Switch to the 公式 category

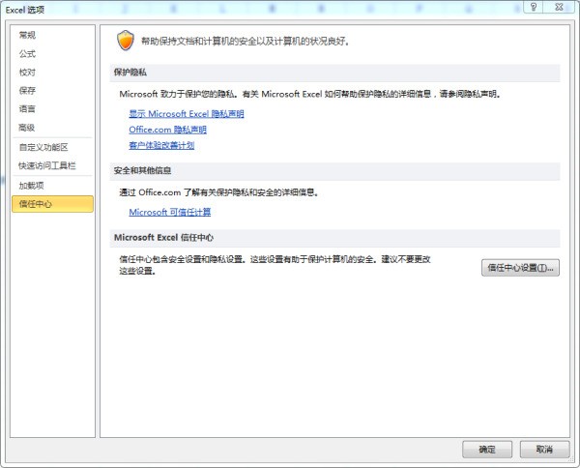coord(27,54)
